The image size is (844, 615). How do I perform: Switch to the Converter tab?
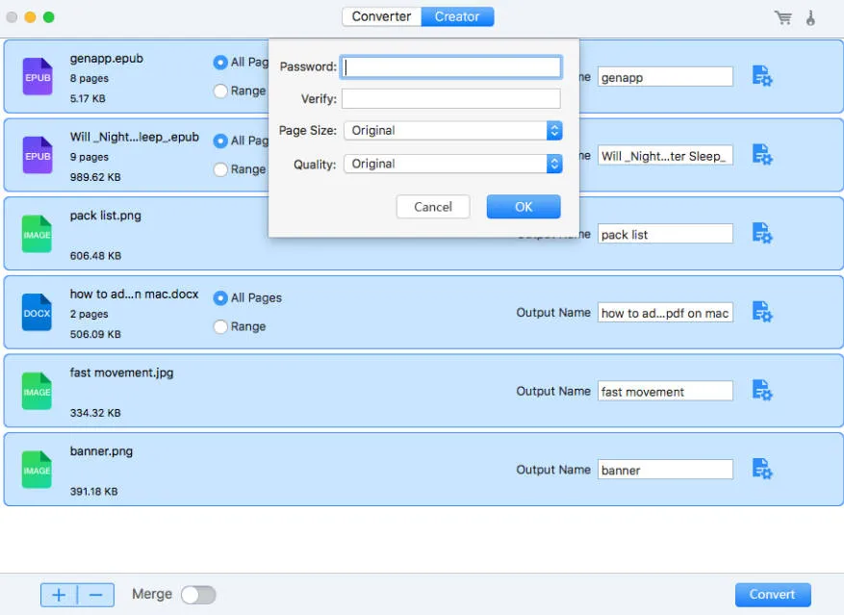[381, 16]
